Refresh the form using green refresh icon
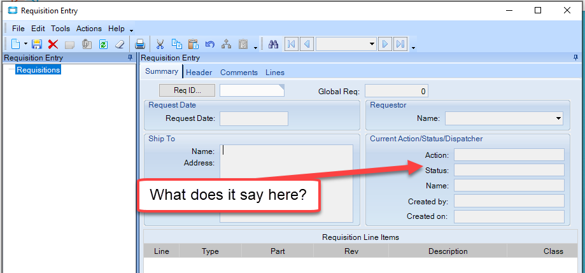Screen dimensions: 585x273 103,45
